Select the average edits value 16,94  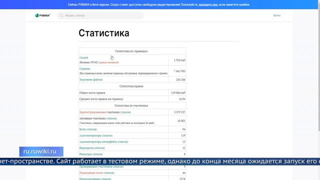click(x=182, y=99)
